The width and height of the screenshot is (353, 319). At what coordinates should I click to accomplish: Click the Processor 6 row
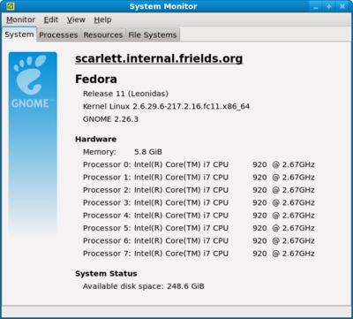tap(199, 240)
